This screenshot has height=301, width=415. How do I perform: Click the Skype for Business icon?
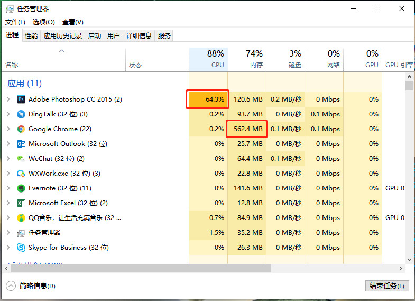(21, 248)
